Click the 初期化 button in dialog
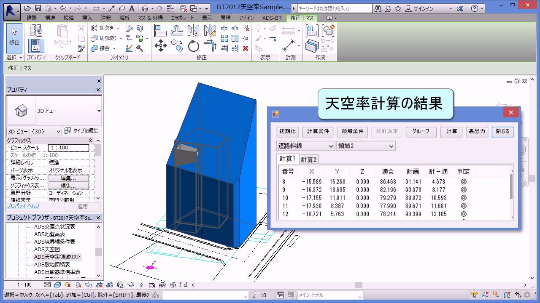Screen dimensions: 540x303 point(288,131)
